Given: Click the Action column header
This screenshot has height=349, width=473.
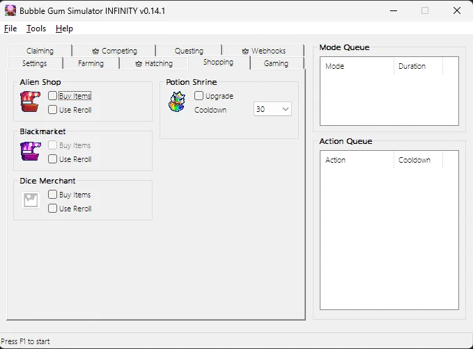Looking at the screenshot, I should 357,160.
